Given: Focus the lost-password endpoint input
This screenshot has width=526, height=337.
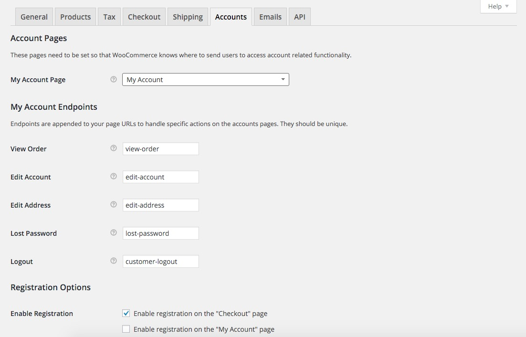Looking at the screenshot, I should point(160,233).
